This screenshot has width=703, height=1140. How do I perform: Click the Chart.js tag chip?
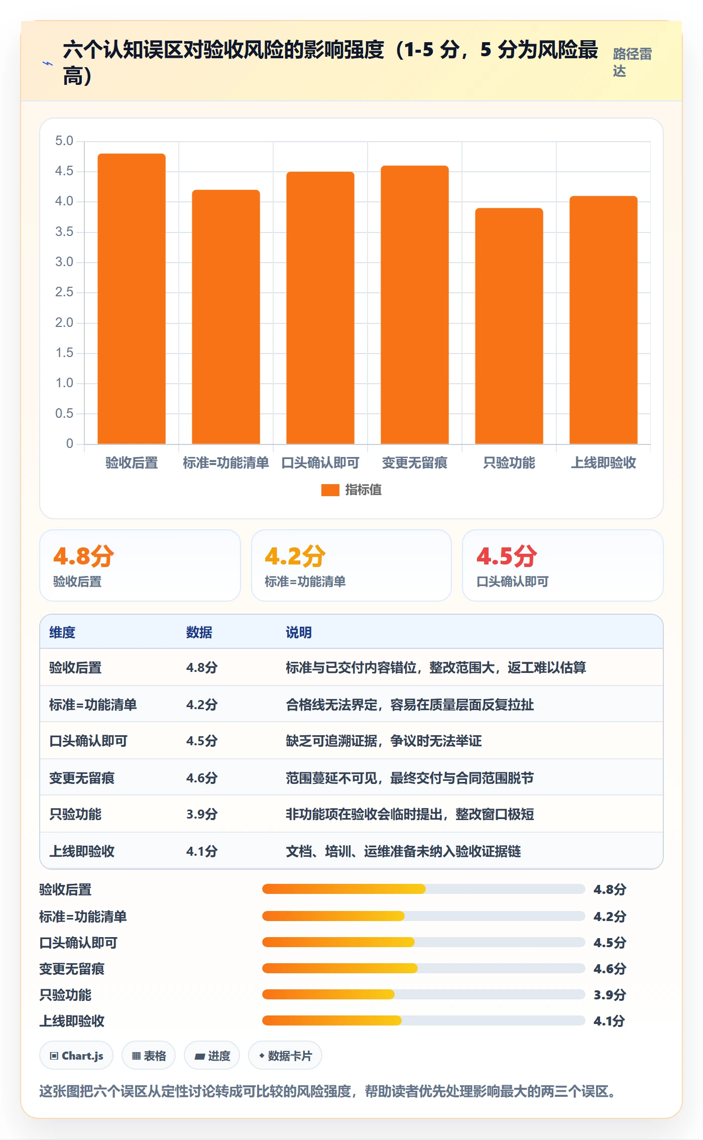click(x=76, y=1056)
